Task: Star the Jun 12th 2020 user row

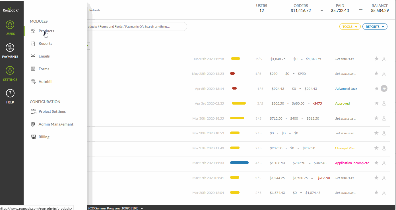Action: [x=376, y=59]
